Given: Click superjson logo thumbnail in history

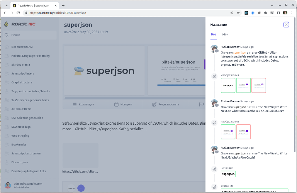Looking at the screenshot, I should 228,85.
